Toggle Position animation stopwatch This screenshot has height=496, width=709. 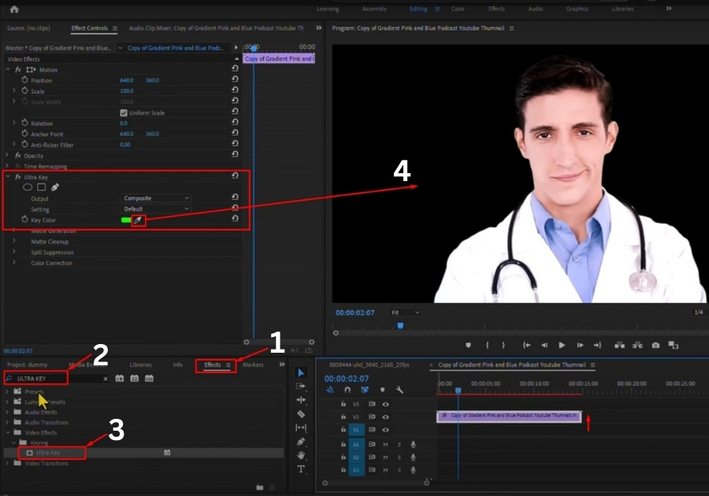coord(25,80)
